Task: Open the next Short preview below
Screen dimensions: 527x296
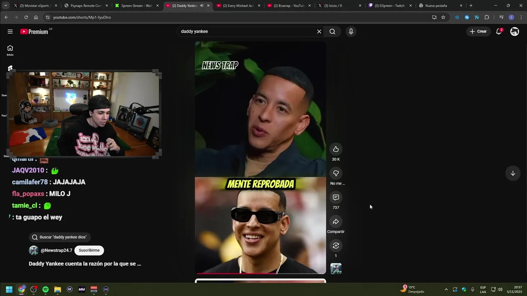Action: 260,281
